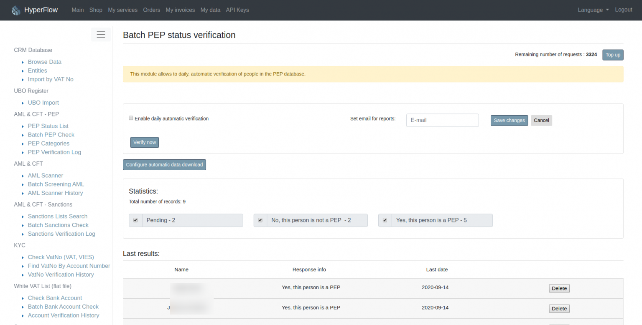Viewport: 642px width, 325px height.
Task: Open the API Keys page
Action: point(237,10)
